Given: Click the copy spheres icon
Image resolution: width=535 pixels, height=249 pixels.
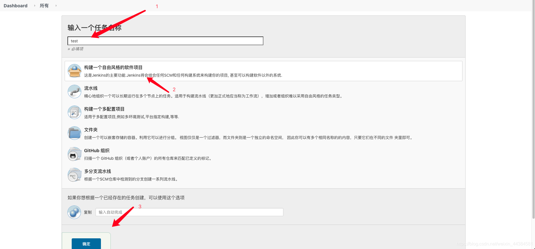Looking at the screenshot, I should click(75, 212).
